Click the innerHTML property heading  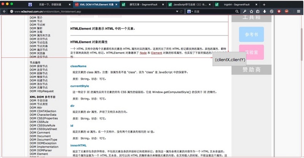coord(78,145)
